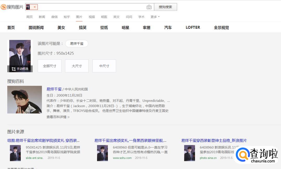Viewport: 281px width, 169px height.
Task: Open the sohu.com source article title
Action: coord(130,140)
